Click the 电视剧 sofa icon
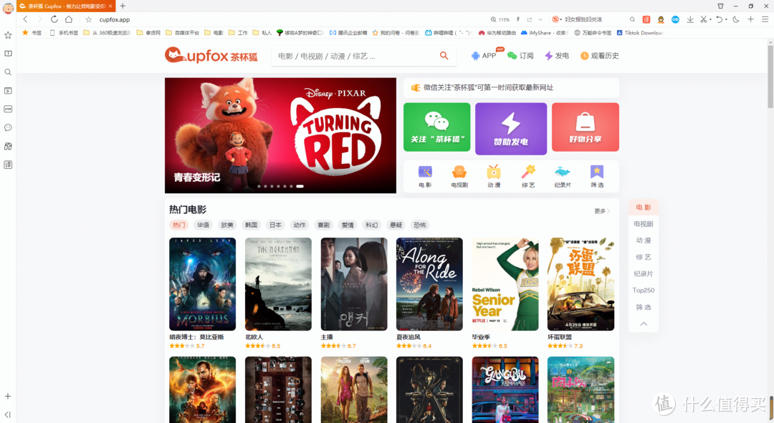Viewport: 774px width, 423px height. click(x=459, y=172)
